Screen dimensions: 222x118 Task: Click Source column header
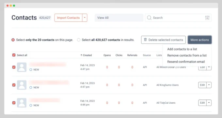pyautogui.click(x=147, y=55)
